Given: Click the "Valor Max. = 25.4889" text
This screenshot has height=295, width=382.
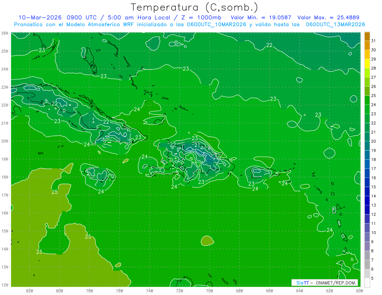Looking at the screenshot, I should (x=328, y=17).
